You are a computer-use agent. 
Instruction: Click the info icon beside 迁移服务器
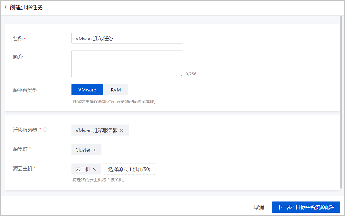(45, 130)
